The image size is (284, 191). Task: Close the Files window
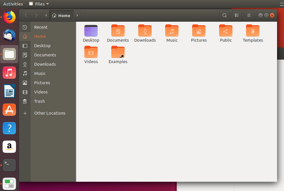[x=272, y=15]
